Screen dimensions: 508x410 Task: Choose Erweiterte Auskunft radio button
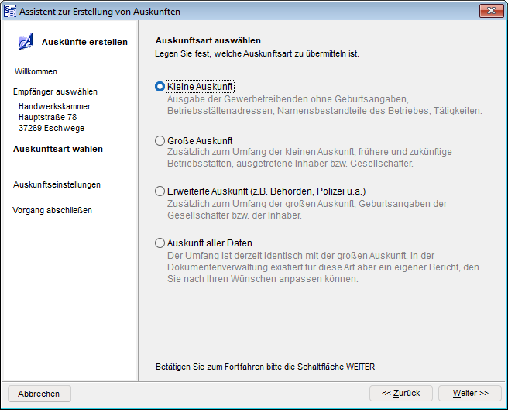[160, 191]
